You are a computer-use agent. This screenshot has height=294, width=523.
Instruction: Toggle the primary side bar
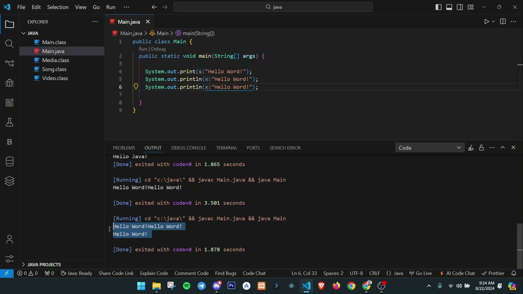tap(438, 7)
